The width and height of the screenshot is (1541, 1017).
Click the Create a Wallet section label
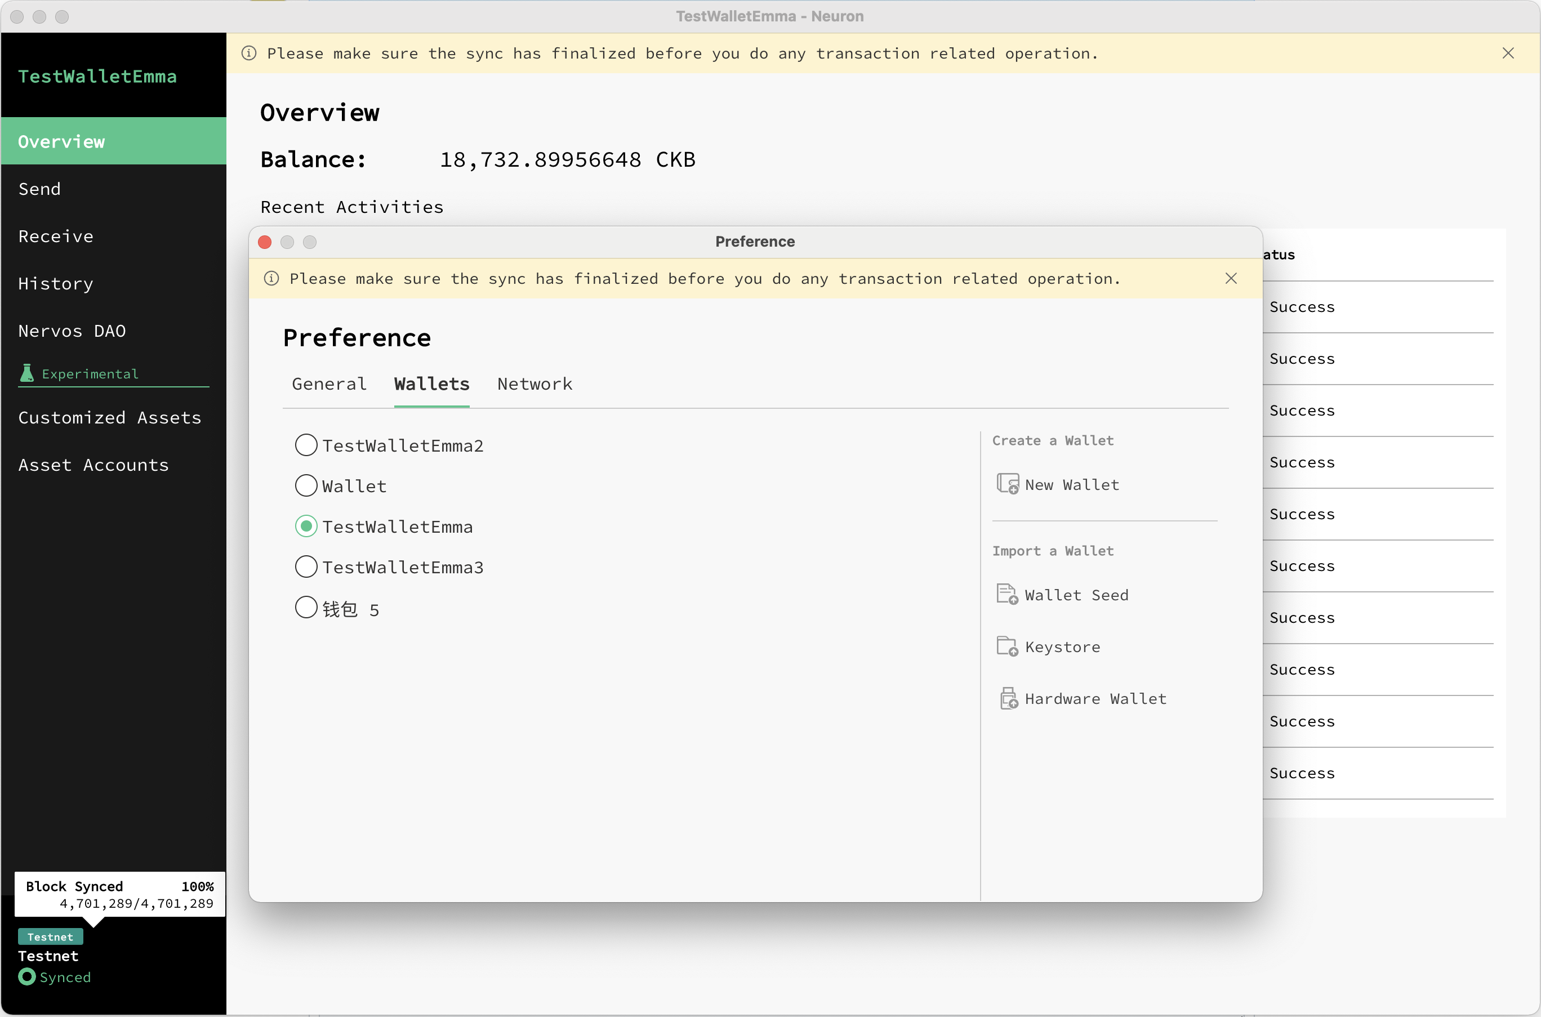pos(1053,440)
